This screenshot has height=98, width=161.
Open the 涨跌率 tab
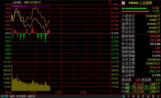31,96
